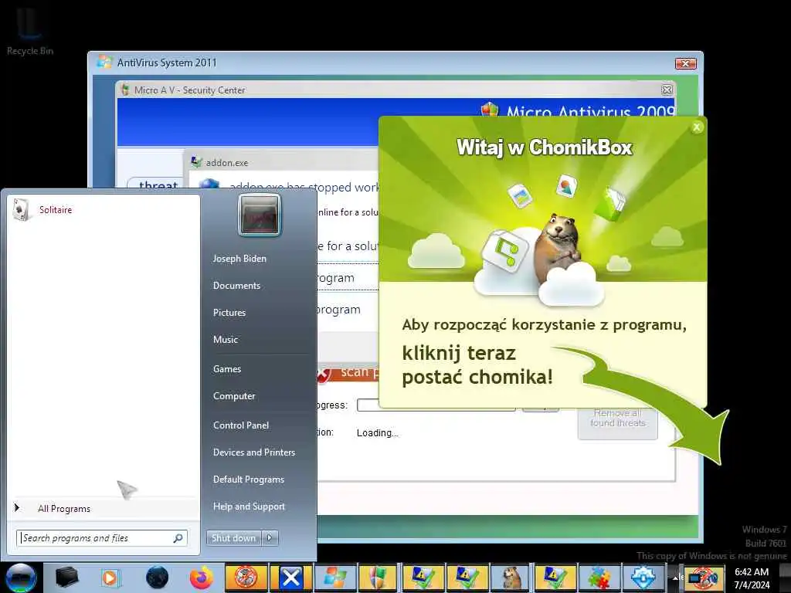Open Devices and Printers
Viewport: 791px width, 593px height.
tap(253, 452)
